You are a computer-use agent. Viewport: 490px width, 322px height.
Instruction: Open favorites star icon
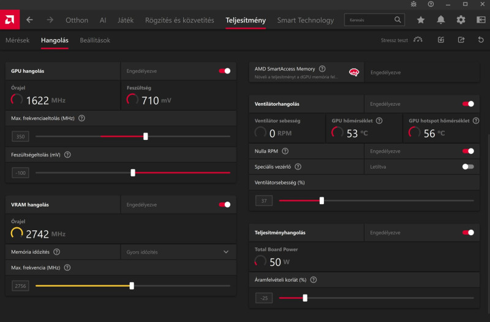[421, 20]
